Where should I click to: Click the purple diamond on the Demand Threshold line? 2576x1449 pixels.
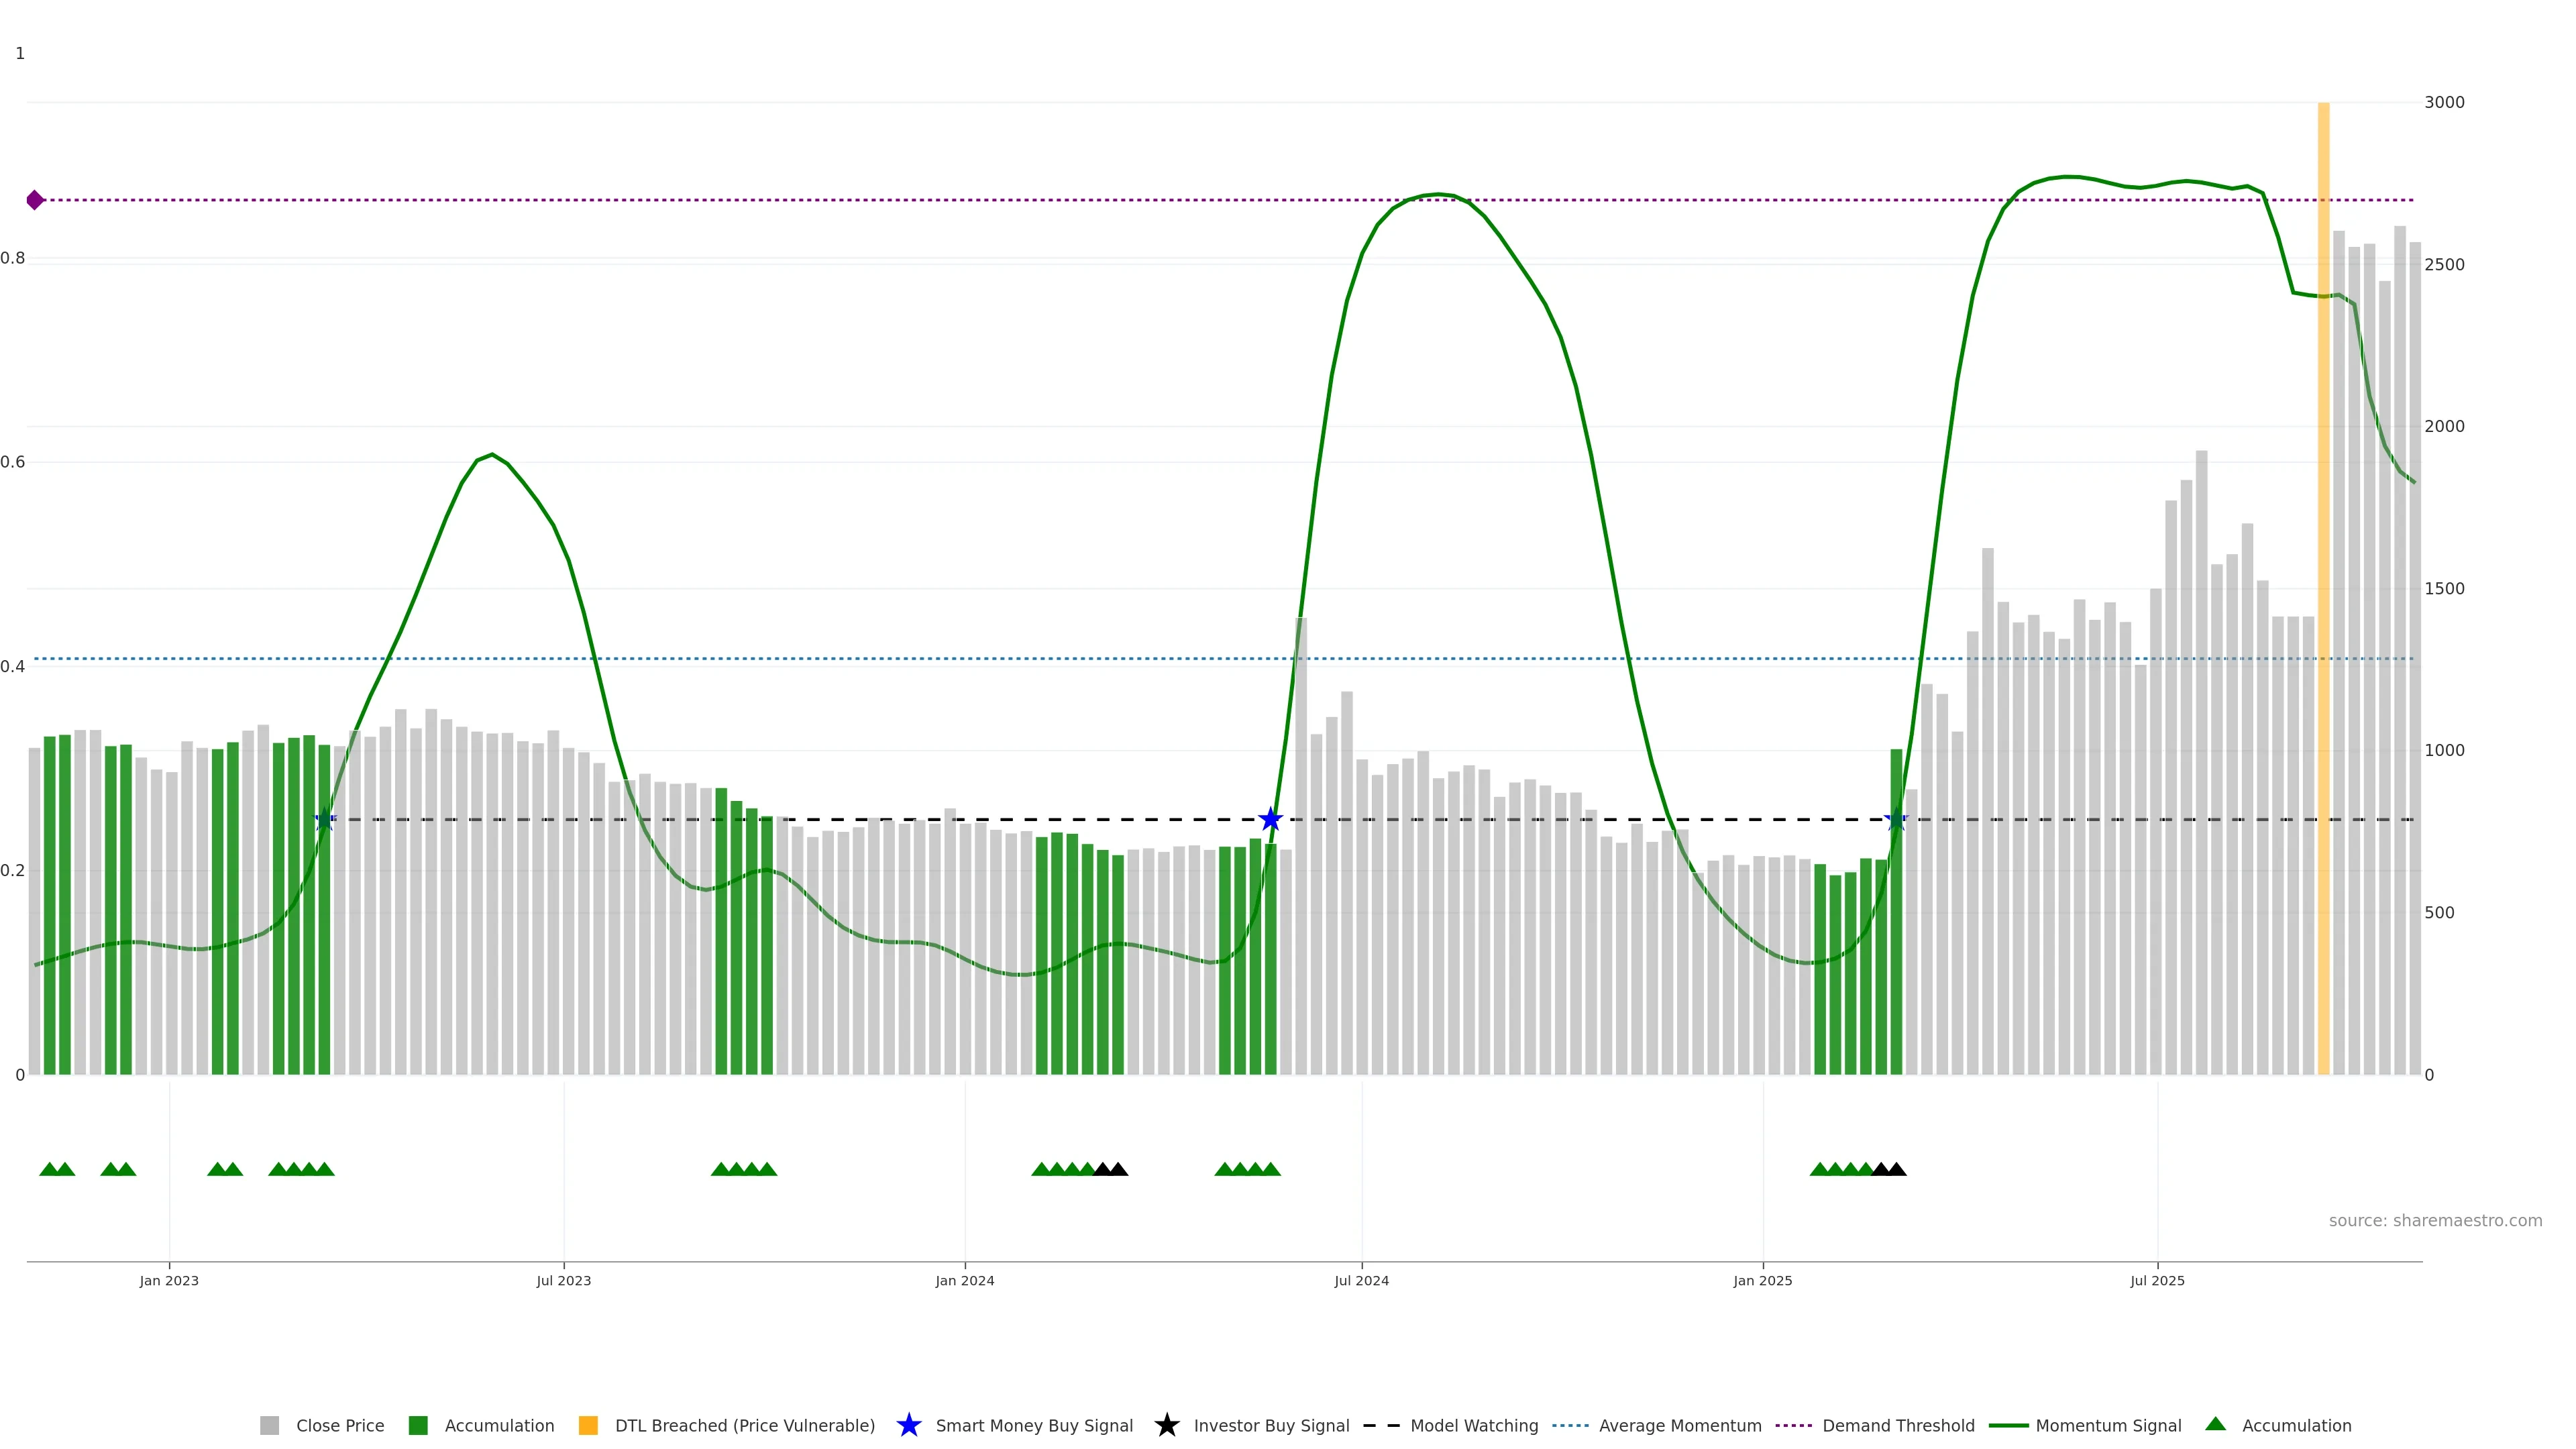tap(35, 200)
